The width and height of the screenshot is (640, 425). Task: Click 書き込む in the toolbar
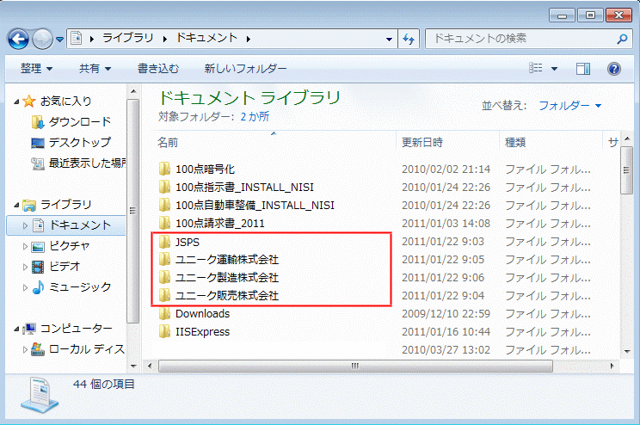point(158,68)
